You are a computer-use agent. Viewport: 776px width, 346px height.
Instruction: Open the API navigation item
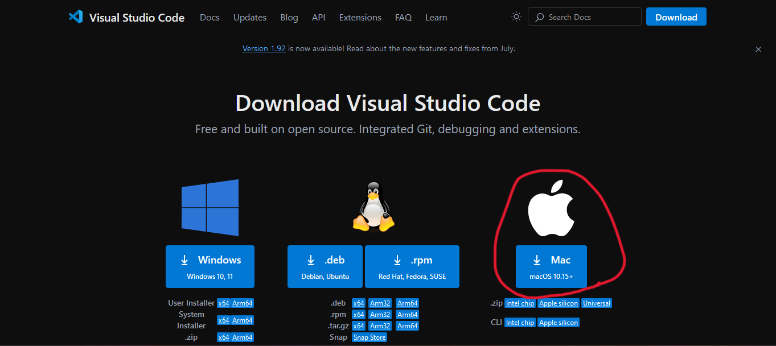[x=319, y=17]
